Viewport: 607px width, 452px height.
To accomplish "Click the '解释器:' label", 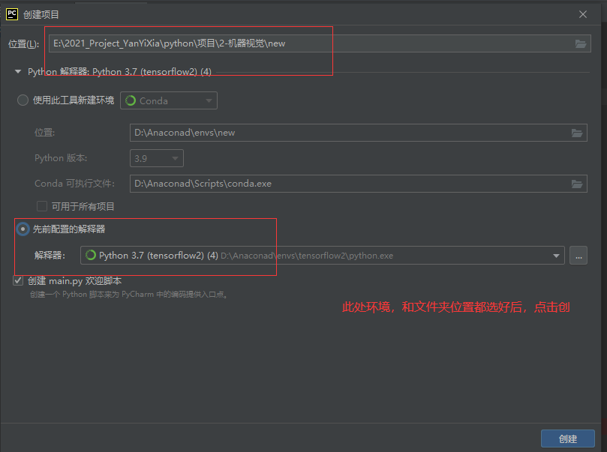I will pos(50,255).
